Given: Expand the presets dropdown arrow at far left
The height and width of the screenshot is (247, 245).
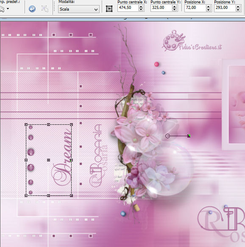Looking at the screenshot, I should click(8, 9).
